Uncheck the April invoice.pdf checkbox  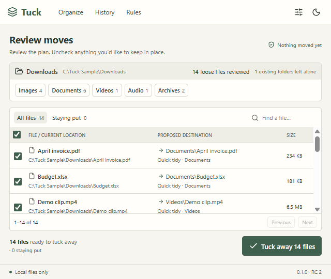[x=18, y=156]
